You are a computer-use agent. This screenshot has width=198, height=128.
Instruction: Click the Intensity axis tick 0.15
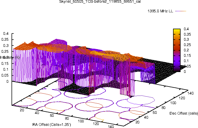tap(5, 63)
